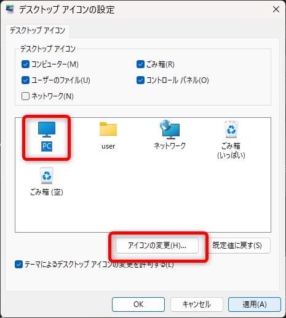Select the PC monitor icon
This screenshot has width=286, height=318.
pyautogui.click(x=47, y=130)
